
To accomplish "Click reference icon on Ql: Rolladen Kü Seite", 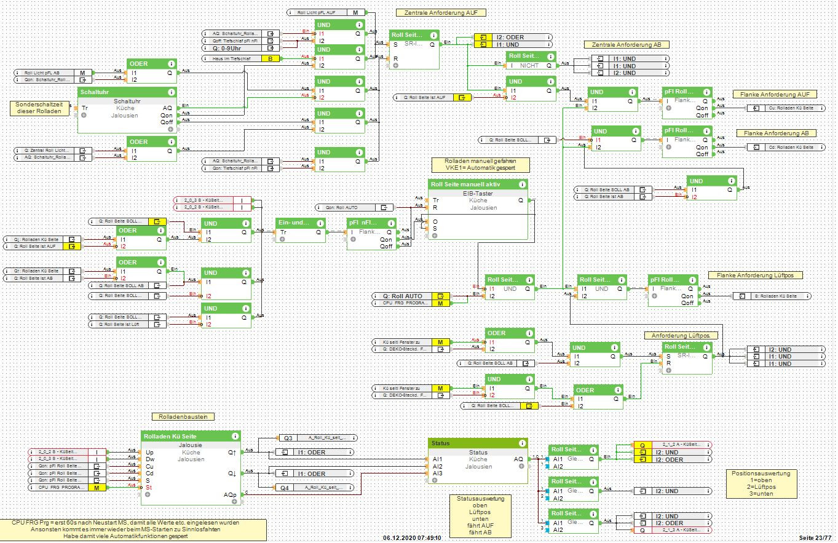I will 72,239.
